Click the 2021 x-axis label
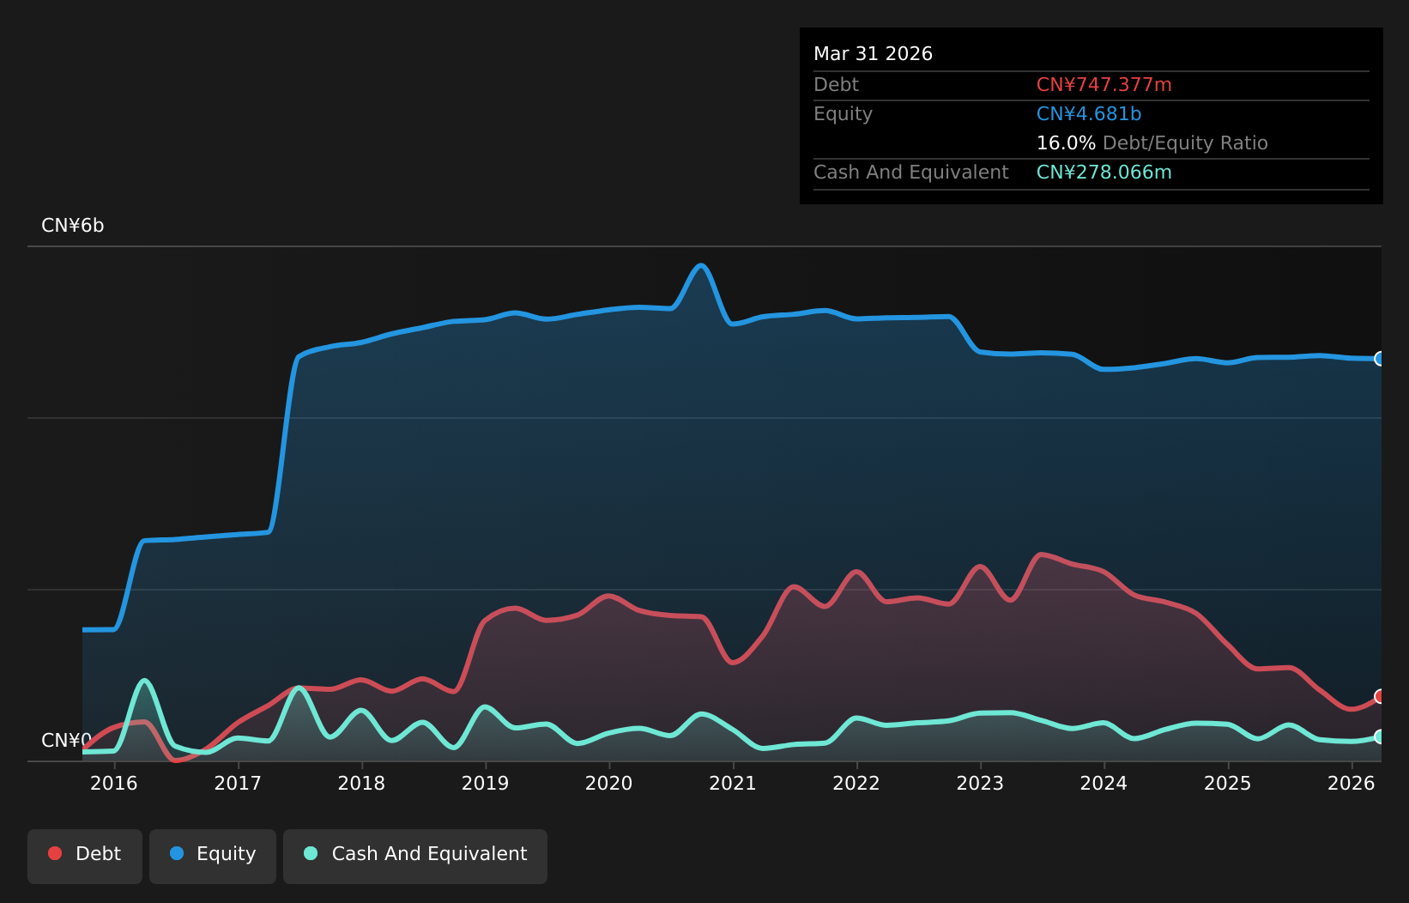Screen dimensions: 1409x903 733,783
